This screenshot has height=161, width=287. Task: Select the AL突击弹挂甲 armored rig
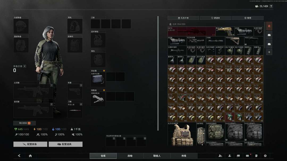point(182,134)
